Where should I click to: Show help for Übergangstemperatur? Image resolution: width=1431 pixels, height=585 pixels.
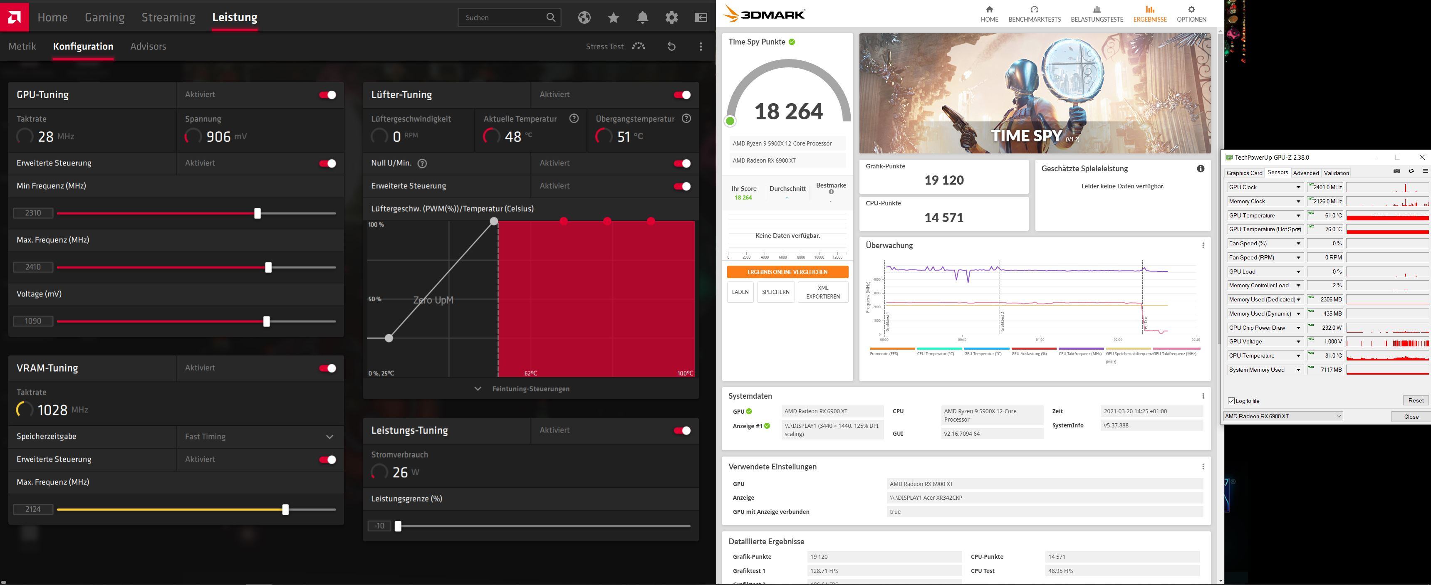tap(686, 118)
